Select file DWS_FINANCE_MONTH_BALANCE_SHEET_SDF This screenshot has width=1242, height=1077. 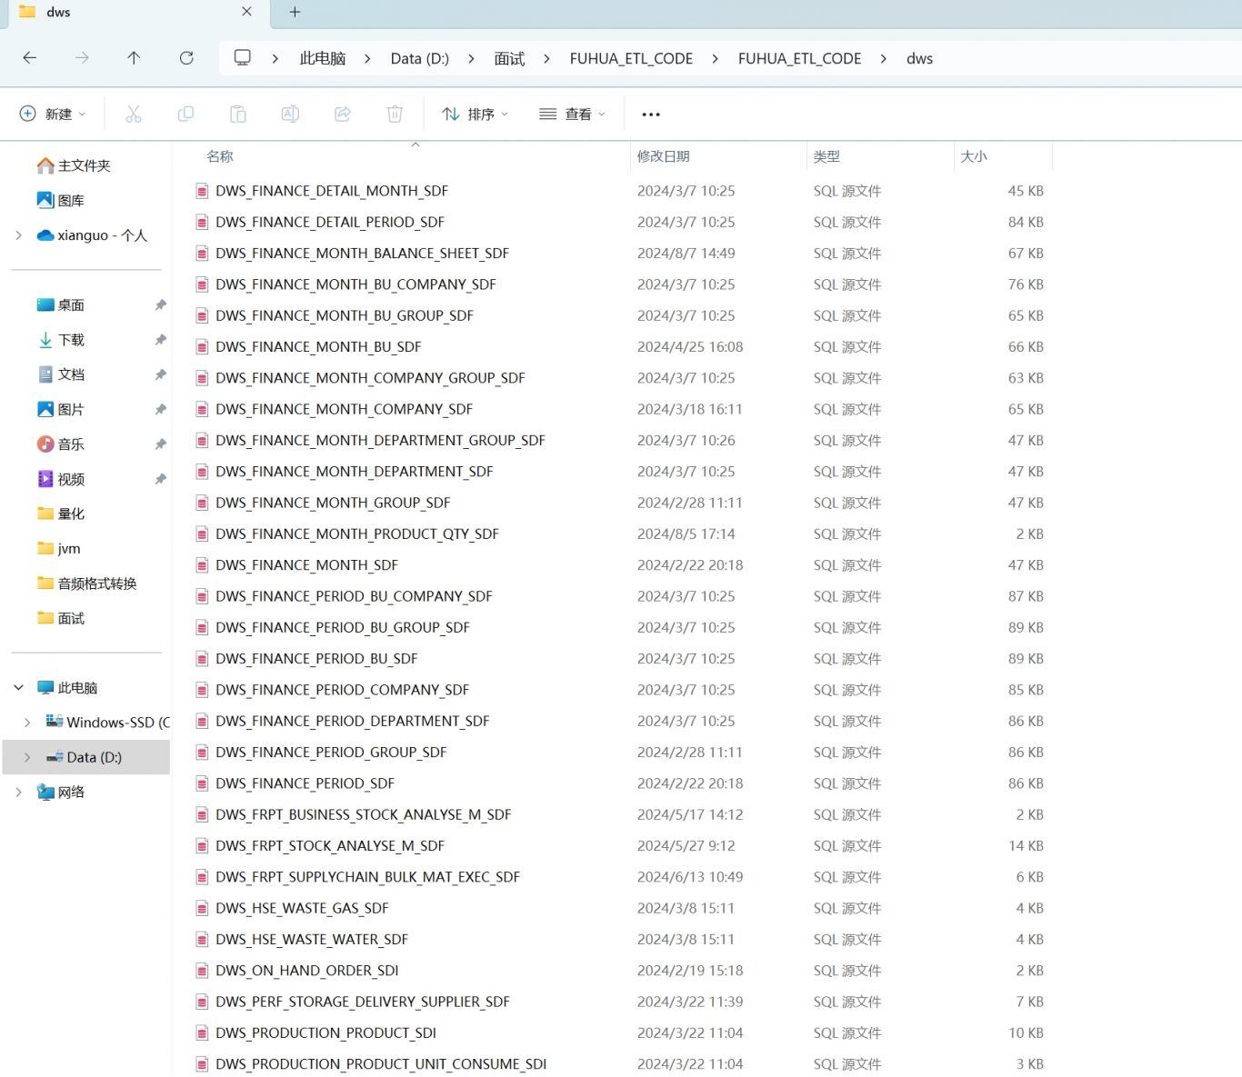point(362,254)
